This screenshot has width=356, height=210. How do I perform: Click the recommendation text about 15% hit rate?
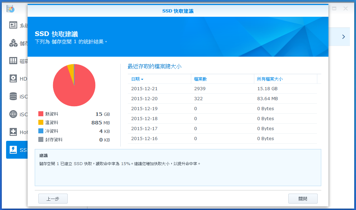tap(120, 164)
